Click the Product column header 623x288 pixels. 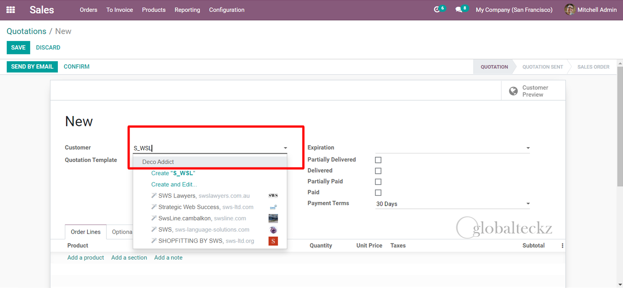pos(78,246)
